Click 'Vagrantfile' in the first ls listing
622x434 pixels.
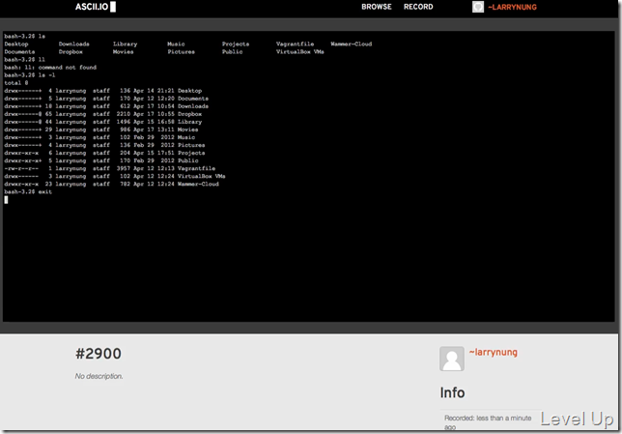click(x=296, y=44)
